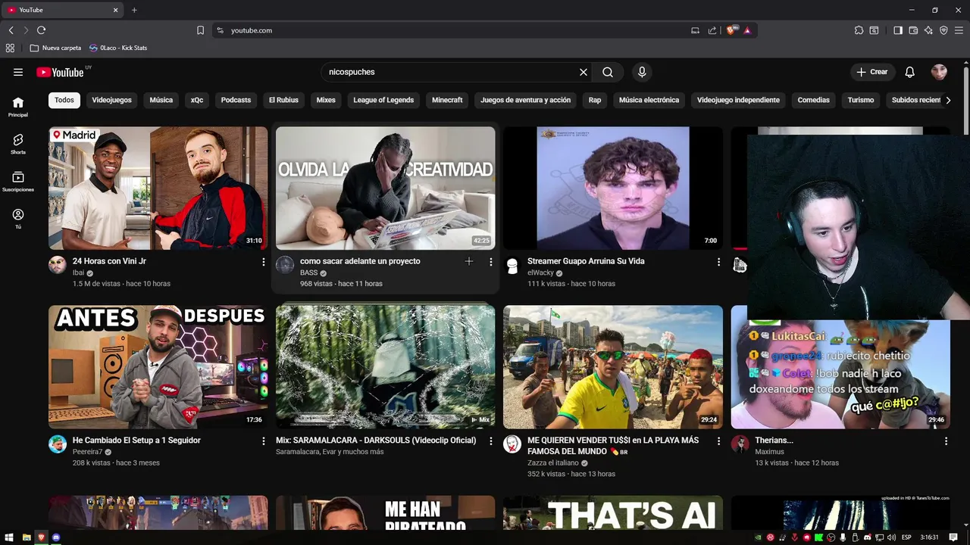
Task: Open the notifications bell
Action: click(x=909, y=72)
